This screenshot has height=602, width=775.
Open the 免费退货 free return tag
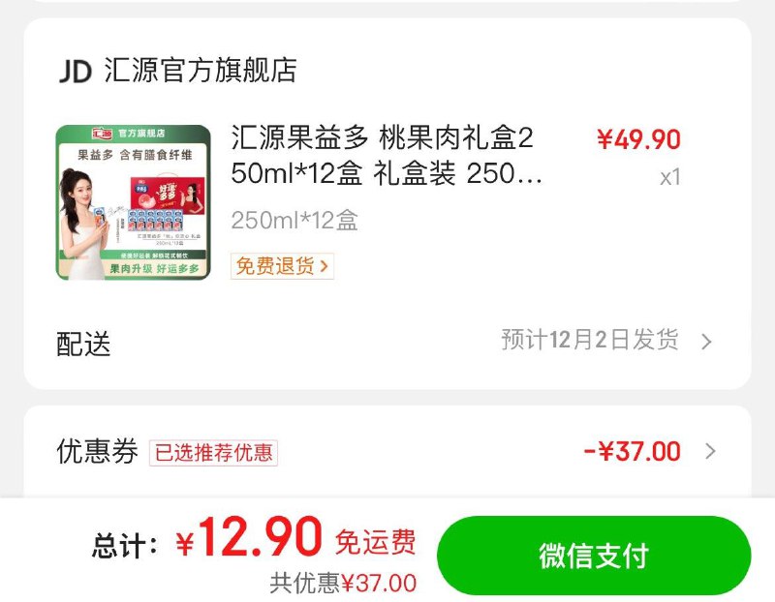click(282, 266)
